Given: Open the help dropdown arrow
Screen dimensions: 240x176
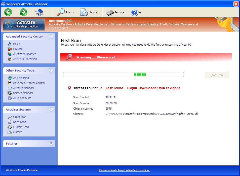Looking at the screenshot, I should click(x=140, y=13).
